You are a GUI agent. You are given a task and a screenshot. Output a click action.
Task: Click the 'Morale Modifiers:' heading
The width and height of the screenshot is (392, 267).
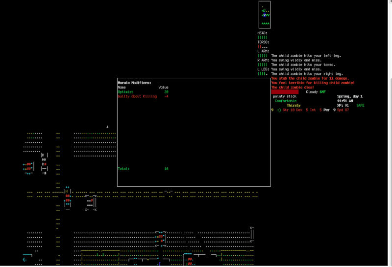(134, 83)
